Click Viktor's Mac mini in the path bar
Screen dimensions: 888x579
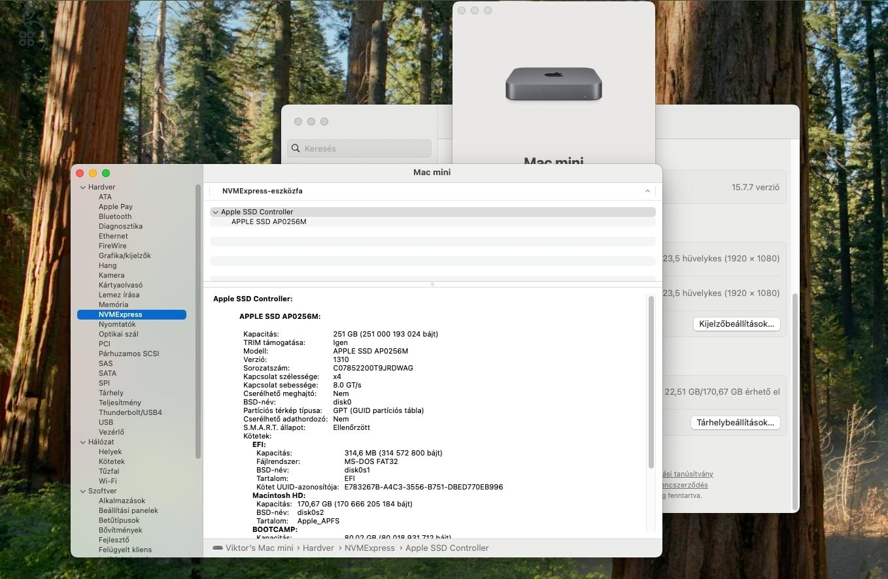pyautogui.click(x=260, y=548)
